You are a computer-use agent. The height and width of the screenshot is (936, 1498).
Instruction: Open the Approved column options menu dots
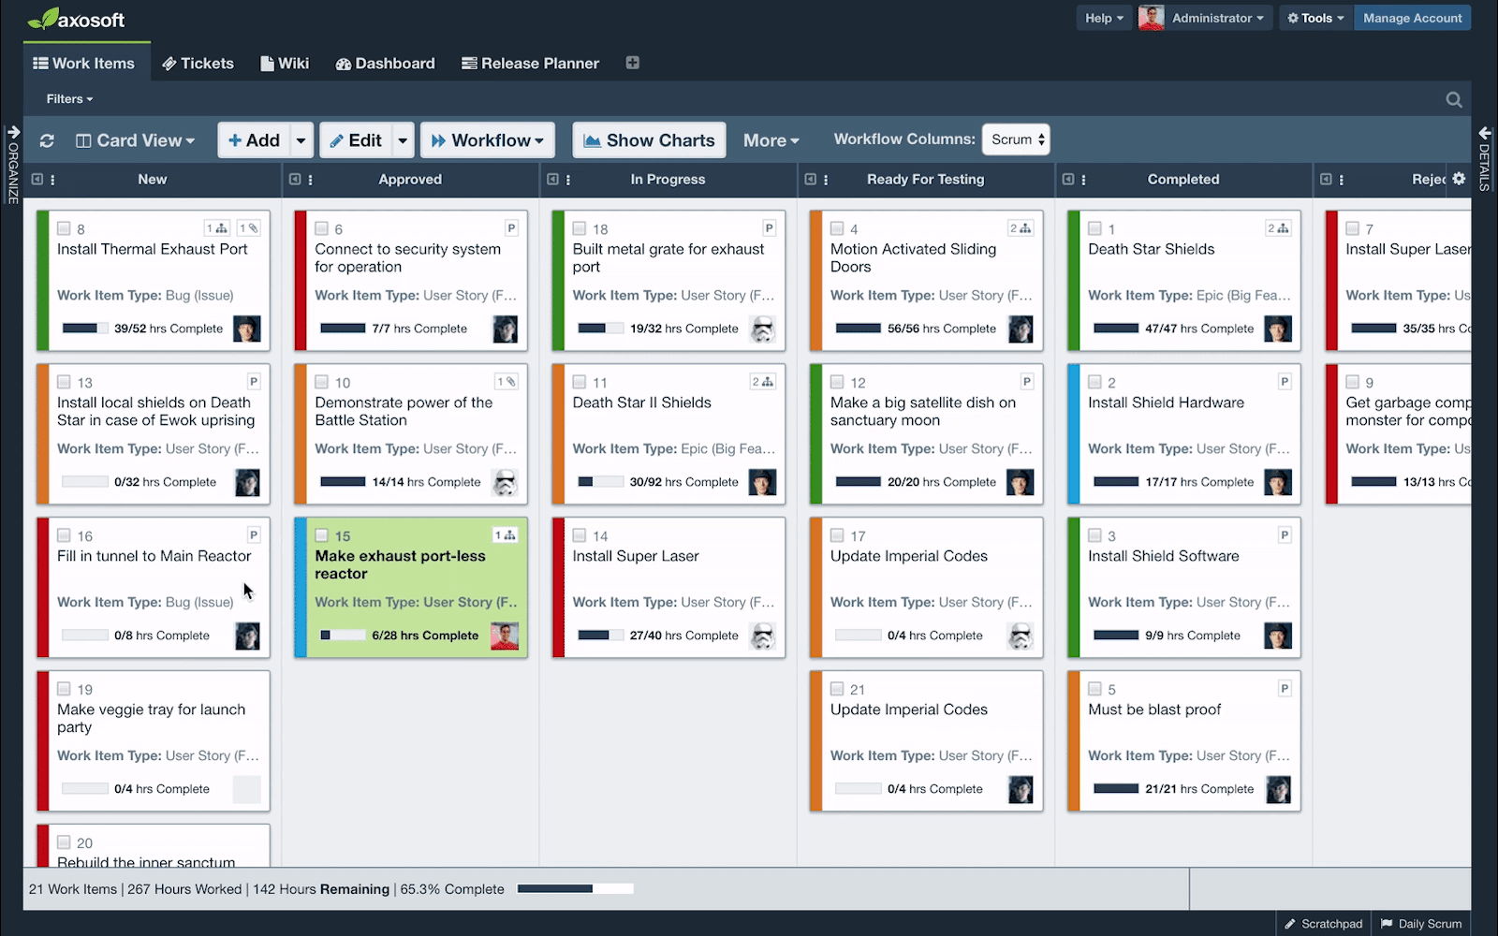pos(311,180)
